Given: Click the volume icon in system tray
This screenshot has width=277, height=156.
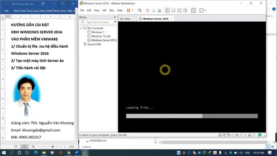Looking at the screenshot, I should [x=241, y=153].
